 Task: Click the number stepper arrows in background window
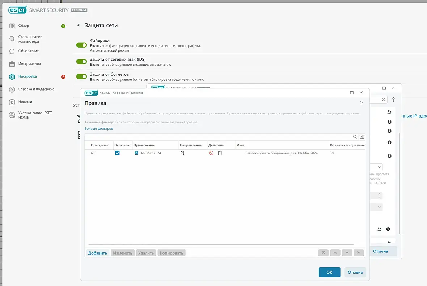tap(379, 195)
